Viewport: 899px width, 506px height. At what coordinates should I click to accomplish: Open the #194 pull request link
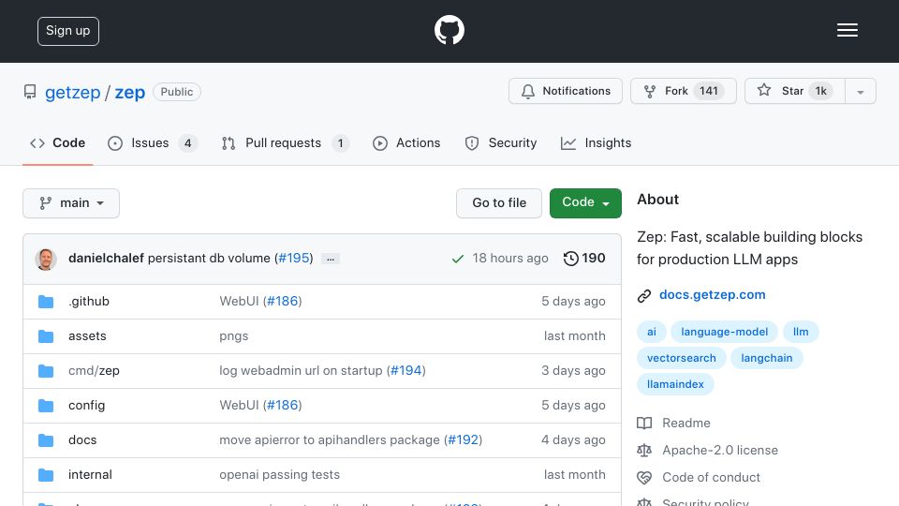tap(405, 371)
